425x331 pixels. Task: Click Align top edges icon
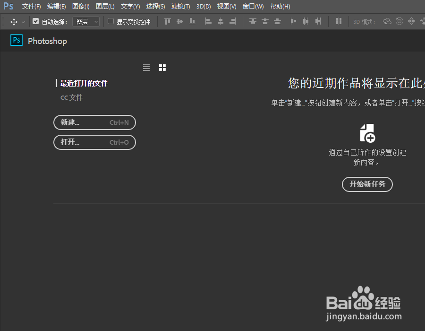pos(168,21)
